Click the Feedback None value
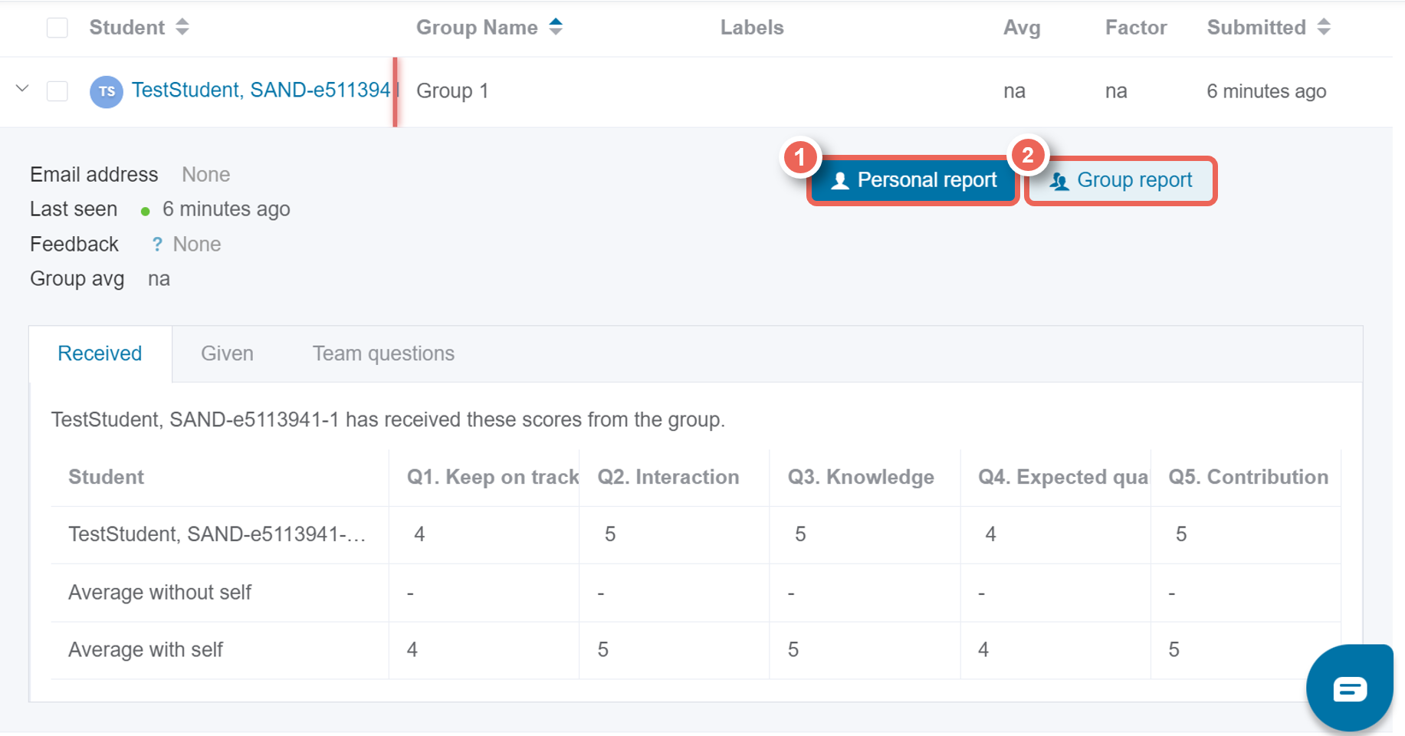 coord(197,245)
